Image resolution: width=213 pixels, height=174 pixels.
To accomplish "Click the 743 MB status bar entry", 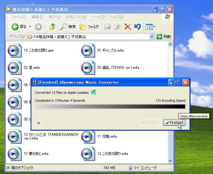I will pyautogui.click(x=109, y=168).
